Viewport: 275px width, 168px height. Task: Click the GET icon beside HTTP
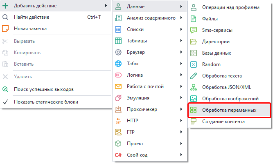[x=118, y=121]
